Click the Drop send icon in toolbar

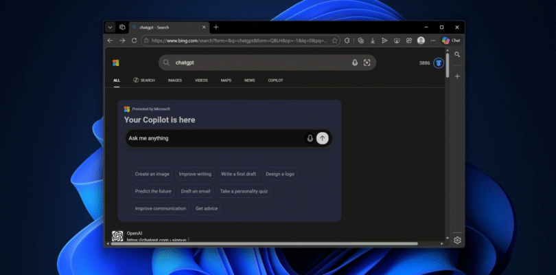[384, 41]
